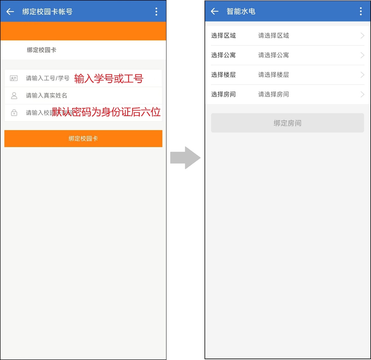Viewport: 371px width, 360px height.
Task: Open overflow menu on 绑定校园卡帐号 screen
Action: tap(156, 12)
